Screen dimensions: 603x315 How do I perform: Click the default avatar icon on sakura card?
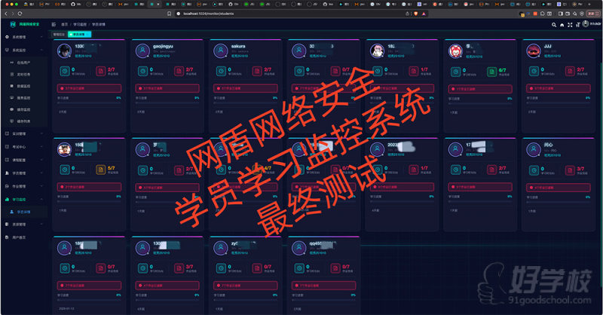click(x=221, y=50)
